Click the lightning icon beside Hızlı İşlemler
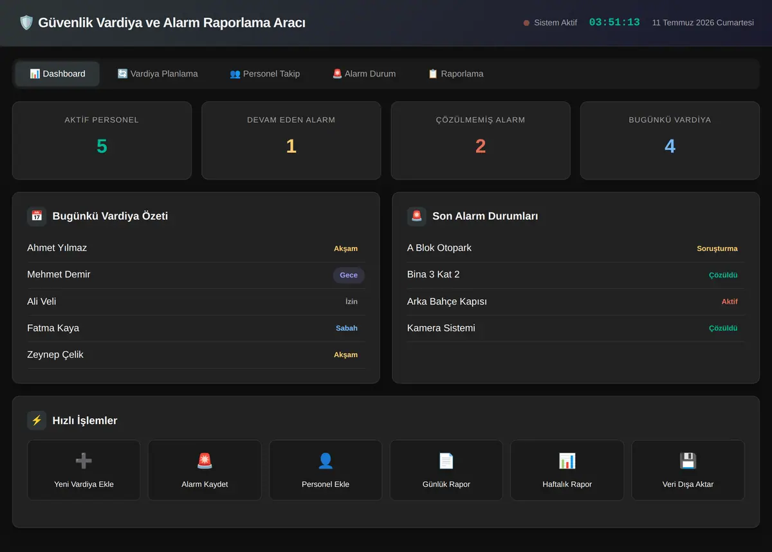 coord(37,421)
